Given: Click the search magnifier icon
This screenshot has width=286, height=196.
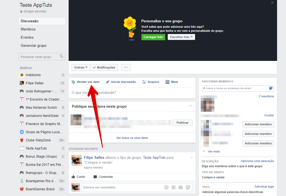Looking at the screenshot, I should click(x=62, y=57).
